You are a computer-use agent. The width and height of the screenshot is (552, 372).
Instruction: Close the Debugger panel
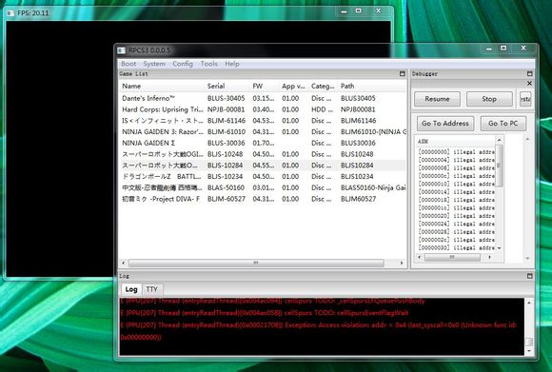(x=529, y=84)
